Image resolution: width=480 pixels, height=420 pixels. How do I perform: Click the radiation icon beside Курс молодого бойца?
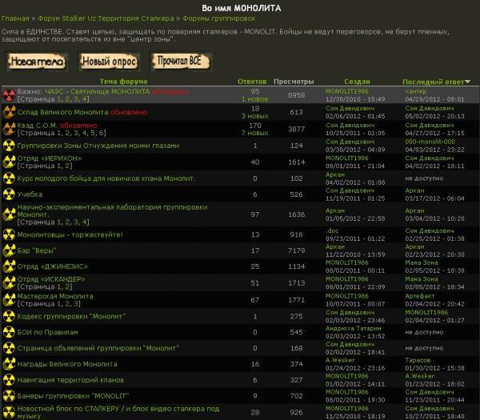click(x=9, y=178)
